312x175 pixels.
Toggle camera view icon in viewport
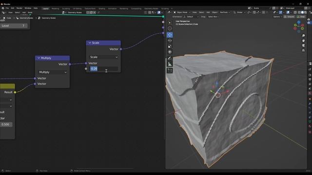[303, 45]
